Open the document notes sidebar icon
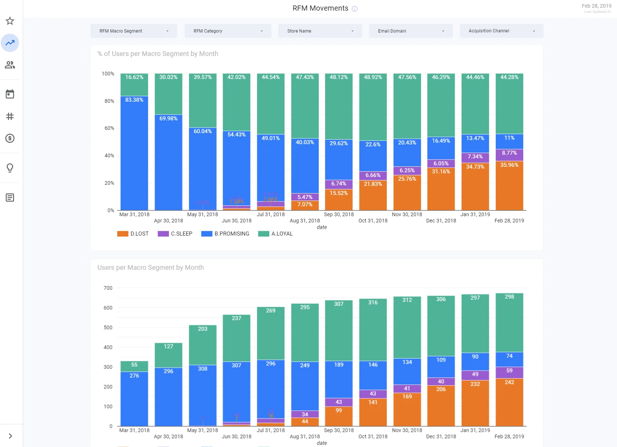Viewport: 617px width, 447px height. click(x=10, y=198)
